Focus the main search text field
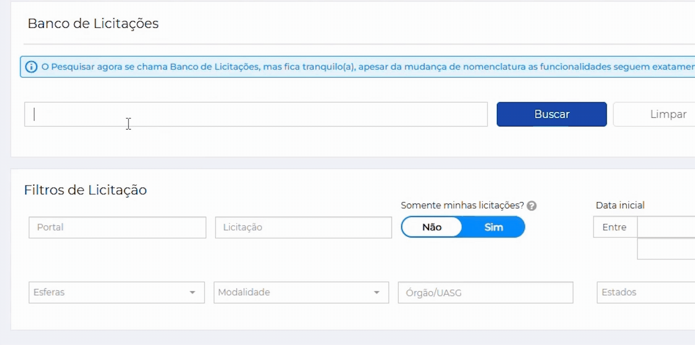The image size is (695, 345). (x=256, y=114)
